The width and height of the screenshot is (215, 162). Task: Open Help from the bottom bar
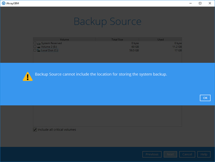[x=204, y=154]
